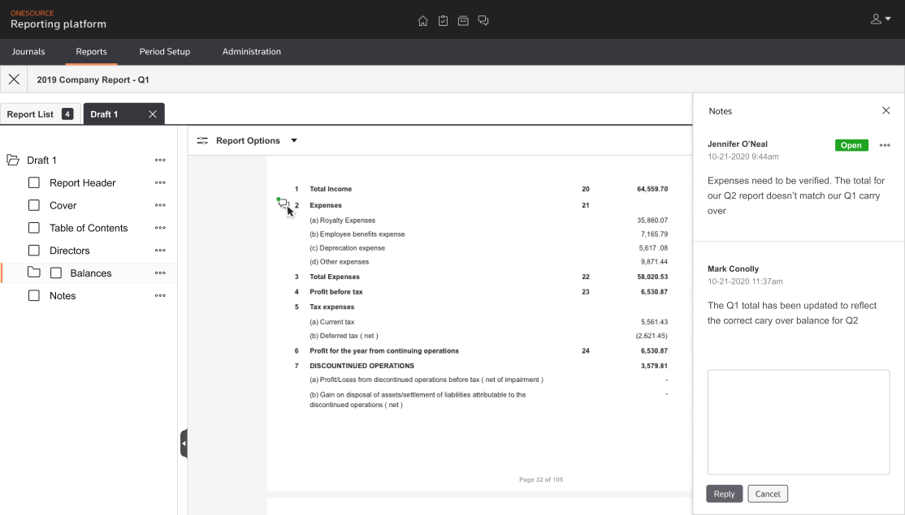Open more options for Jennifer O'Neal's note
The width and height of the screenshot is (905, 515).
[x=885, y=145]
